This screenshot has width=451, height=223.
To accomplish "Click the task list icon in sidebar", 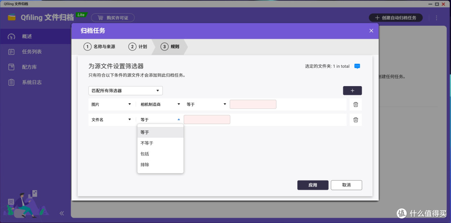I will pyautogui.click(x=11, y=52).
